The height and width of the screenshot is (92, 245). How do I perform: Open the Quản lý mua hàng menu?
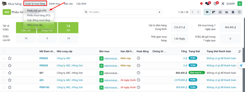[35, 3]
